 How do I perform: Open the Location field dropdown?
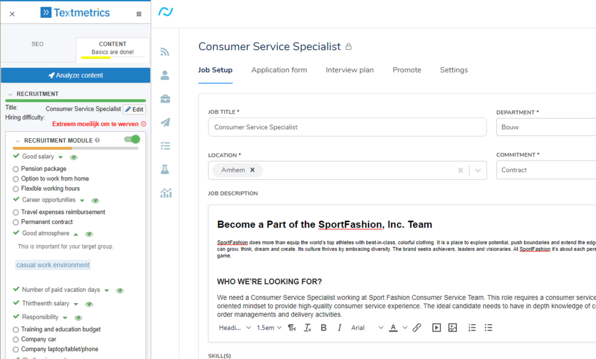pos(478,170)
